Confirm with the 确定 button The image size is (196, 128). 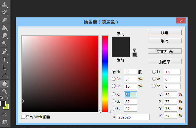165,33
